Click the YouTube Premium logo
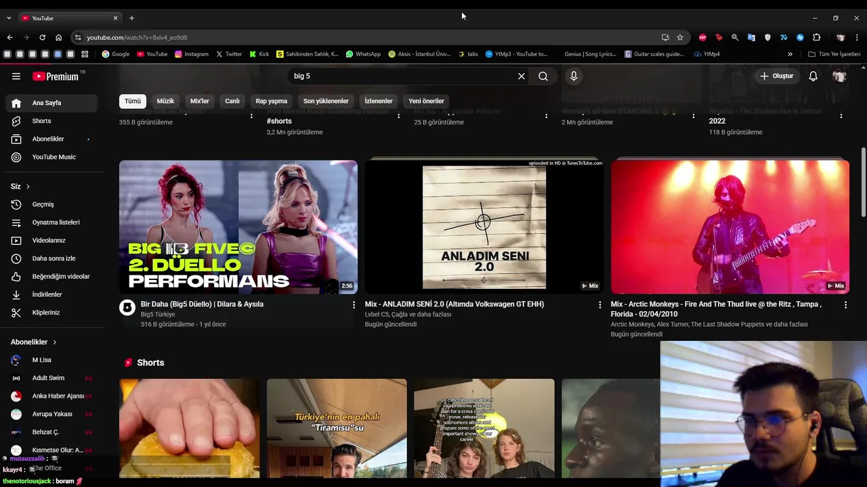This screenshot has width=867, height=487. [56, 76]
